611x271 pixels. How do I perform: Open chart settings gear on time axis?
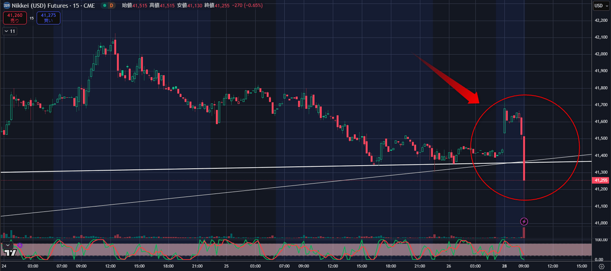click(601, 266)
